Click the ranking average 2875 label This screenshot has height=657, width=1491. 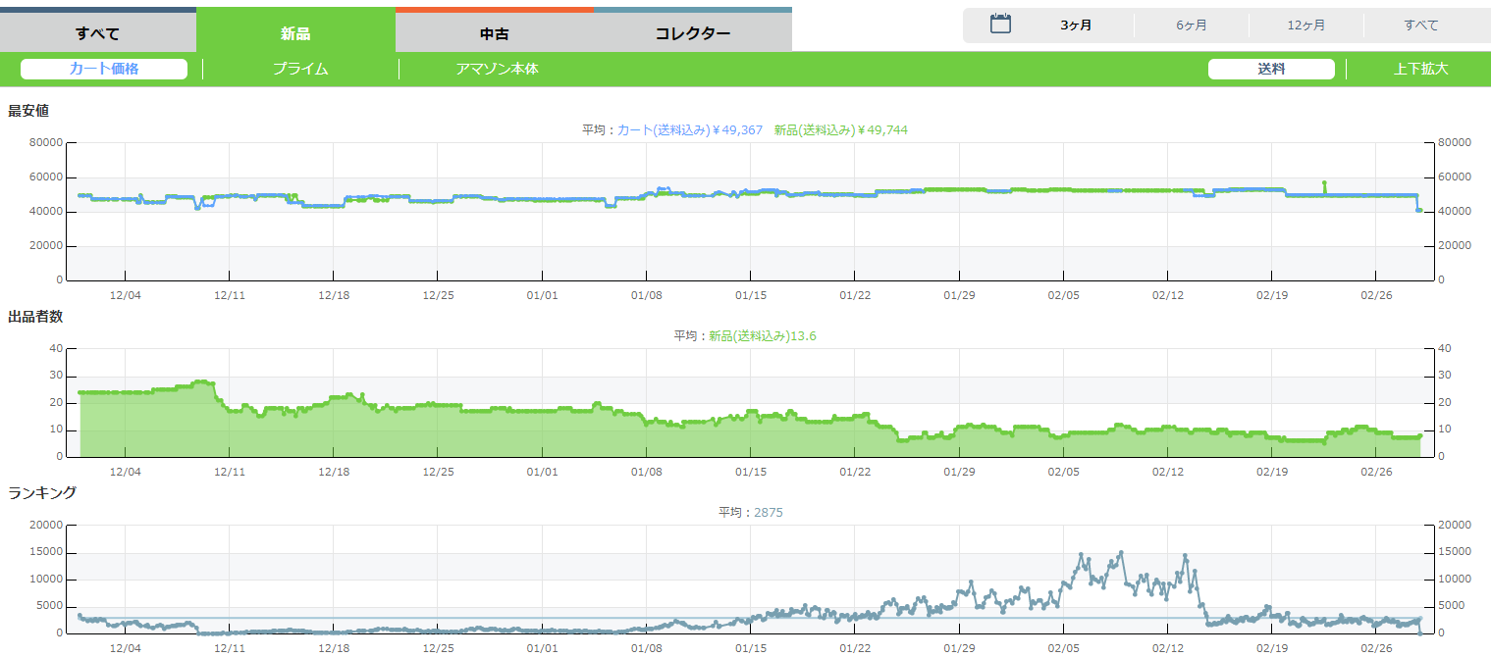click(x=768, y=512)
